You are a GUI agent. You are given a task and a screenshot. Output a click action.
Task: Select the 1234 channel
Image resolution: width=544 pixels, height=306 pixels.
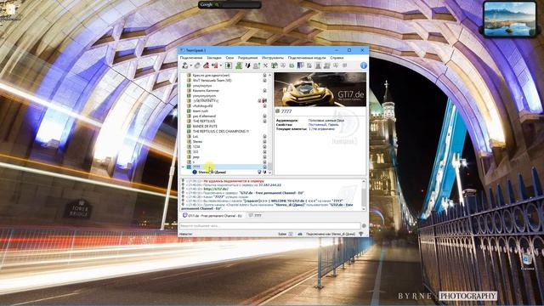[x=196, y=147]
